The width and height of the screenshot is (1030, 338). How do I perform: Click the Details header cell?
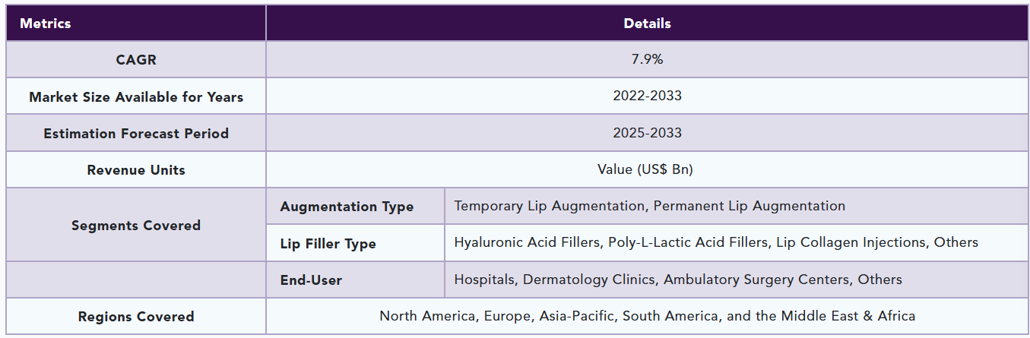(647, 23)
